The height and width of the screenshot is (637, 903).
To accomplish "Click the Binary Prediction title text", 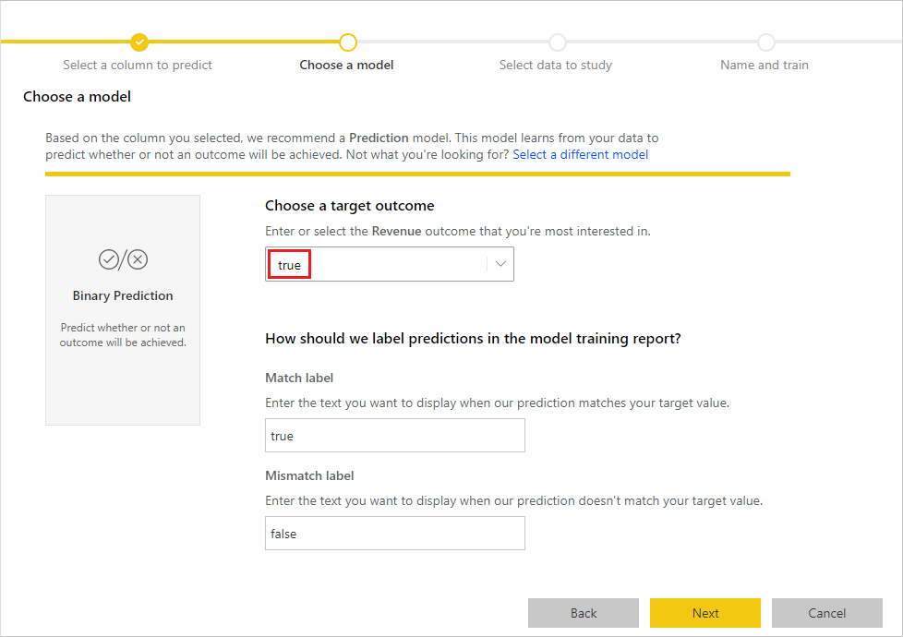I will 123,295.
